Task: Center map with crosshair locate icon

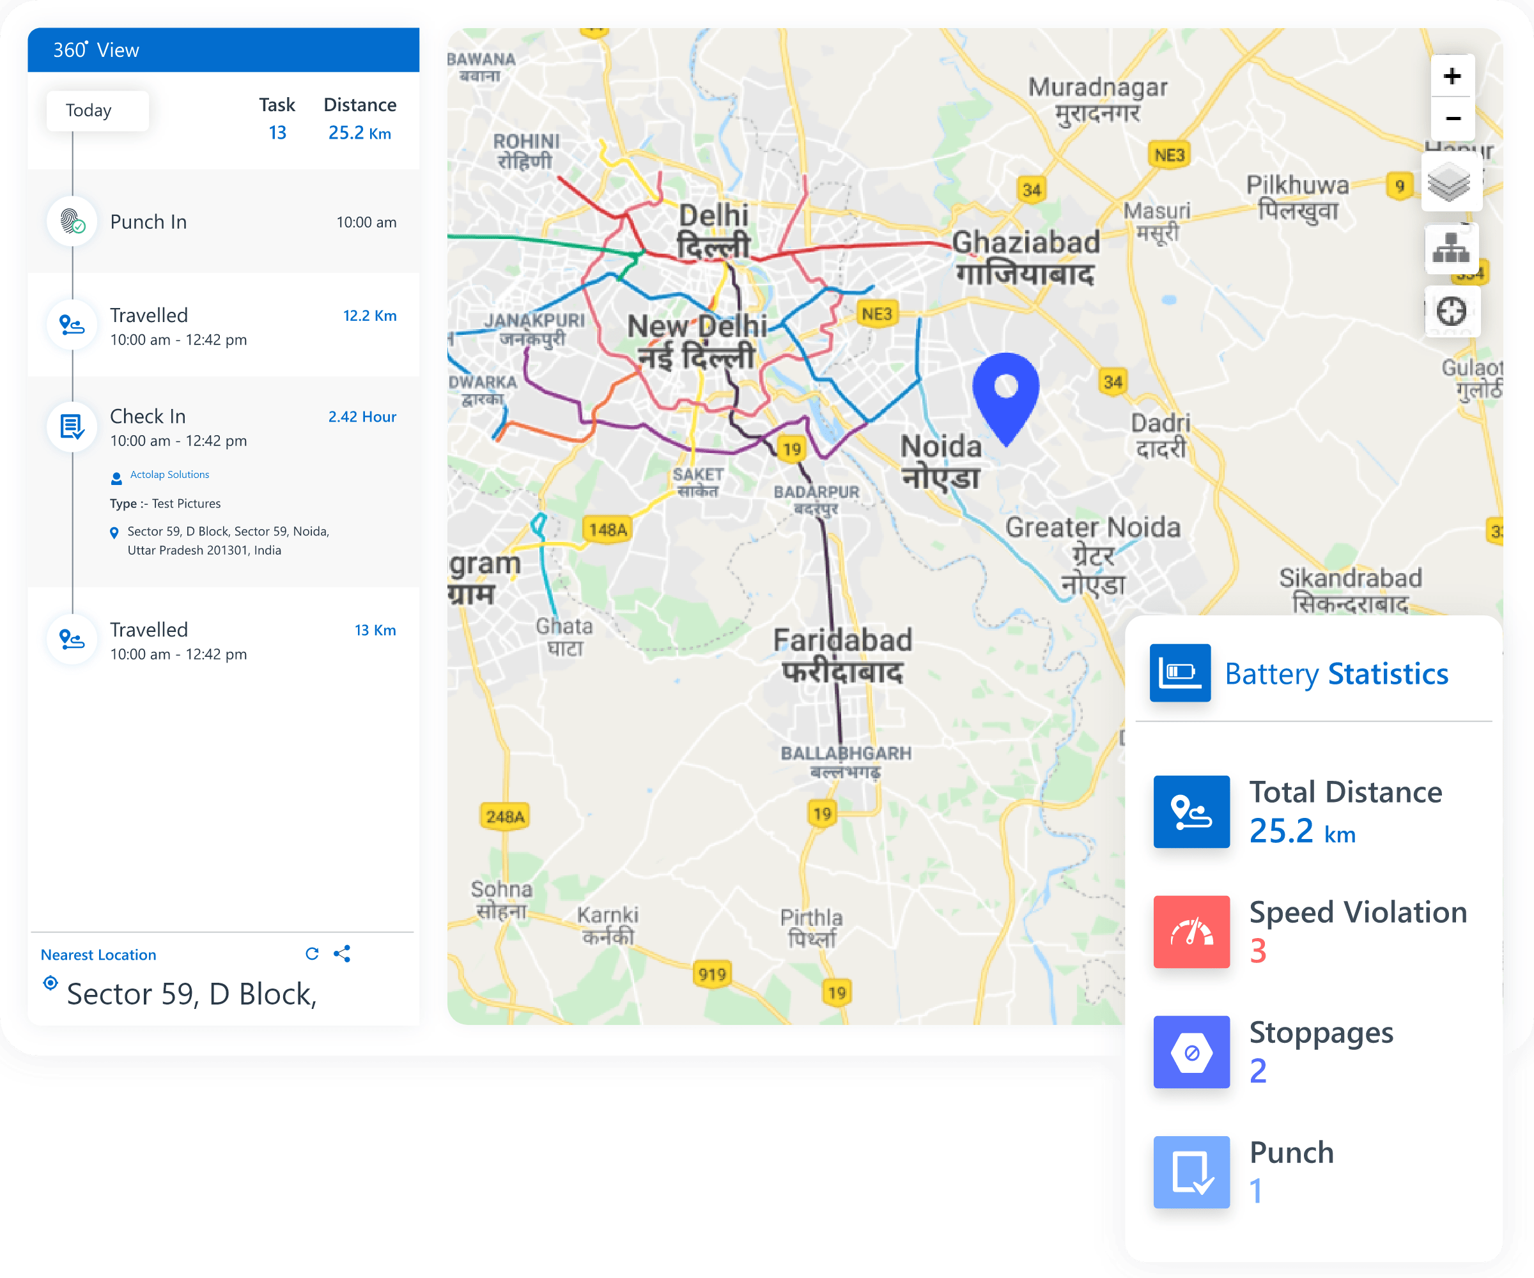Action: click(1451, 312)
